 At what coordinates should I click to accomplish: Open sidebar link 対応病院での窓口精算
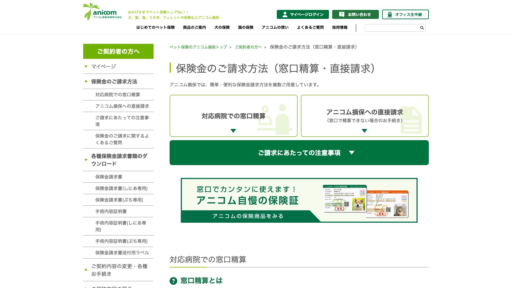coord(118,95)
